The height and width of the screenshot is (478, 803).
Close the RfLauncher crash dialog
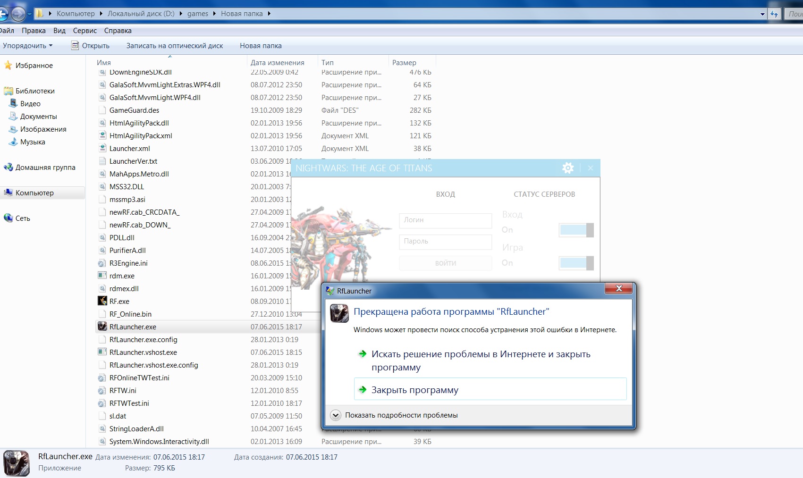click(x=619, y=288)
